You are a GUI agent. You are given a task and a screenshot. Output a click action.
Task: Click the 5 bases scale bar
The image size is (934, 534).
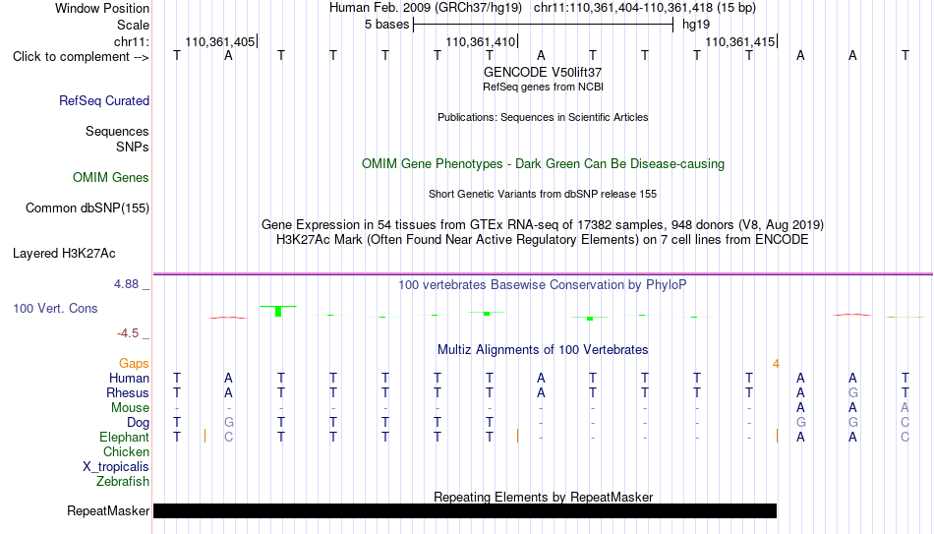(x=544, y=25)
